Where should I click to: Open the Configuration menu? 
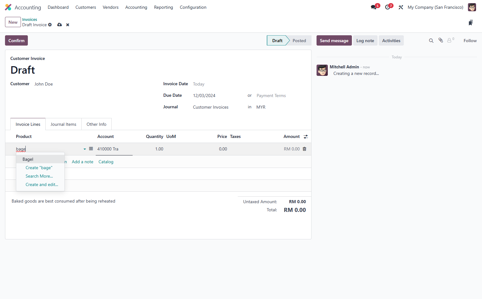coord(193,7)
